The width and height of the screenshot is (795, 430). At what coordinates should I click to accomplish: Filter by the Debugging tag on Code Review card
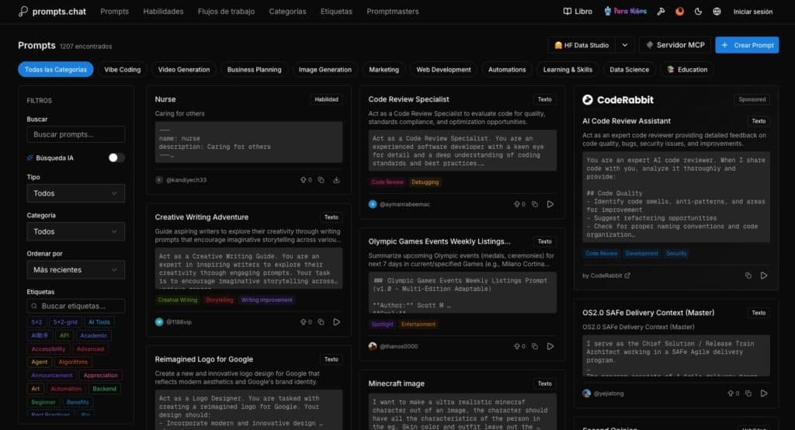425,182
